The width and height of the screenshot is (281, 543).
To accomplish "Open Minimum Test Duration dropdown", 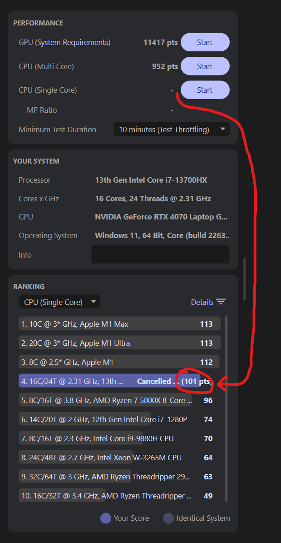I will [171, 130].
